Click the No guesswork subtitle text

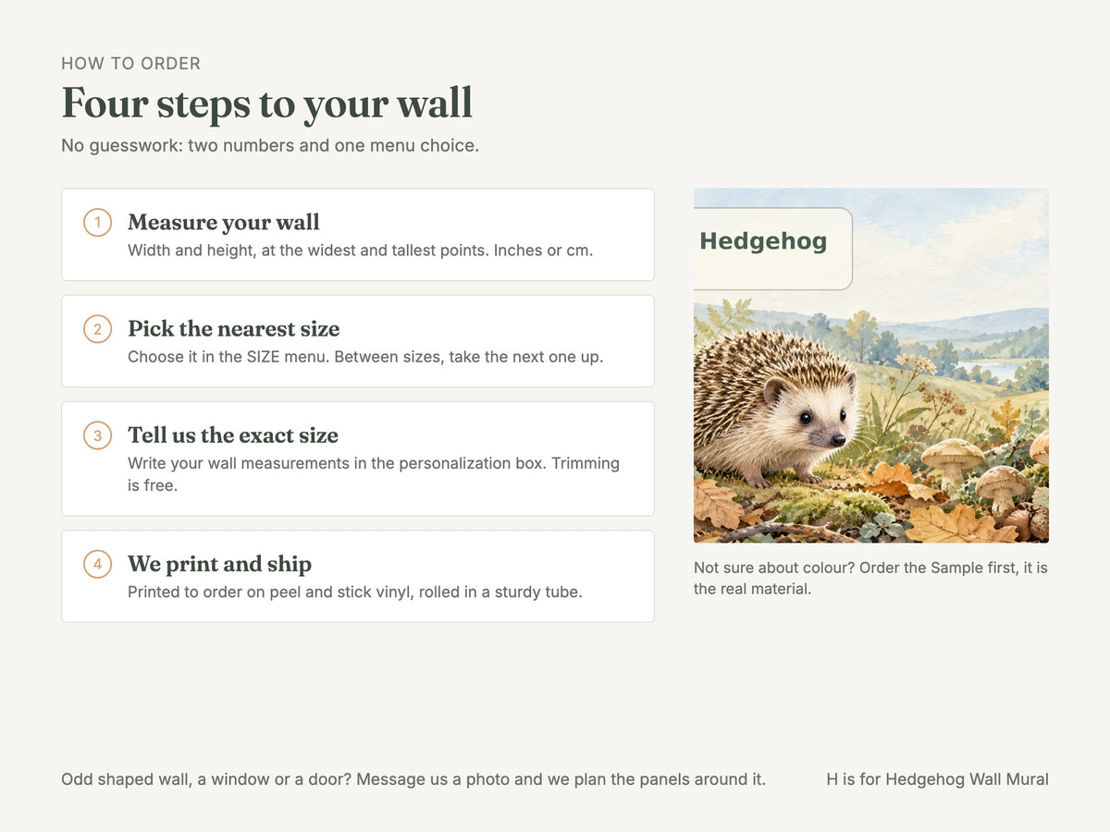(270, 146)
